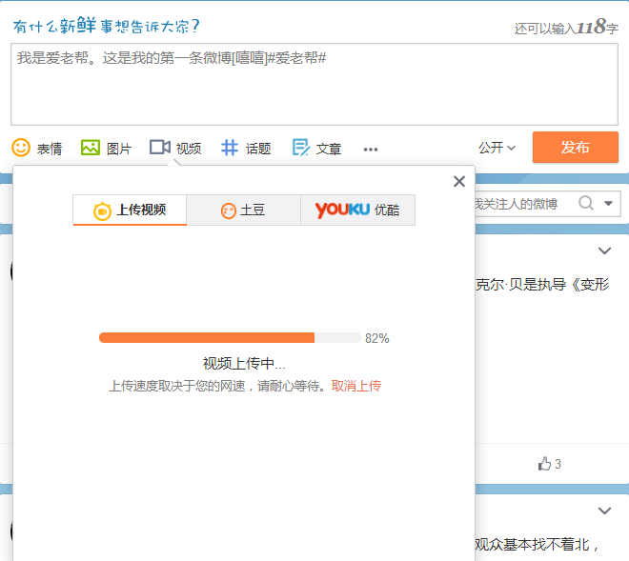
Task: Open the 表情 emoji picker
Action: click(x=21, y=148)
